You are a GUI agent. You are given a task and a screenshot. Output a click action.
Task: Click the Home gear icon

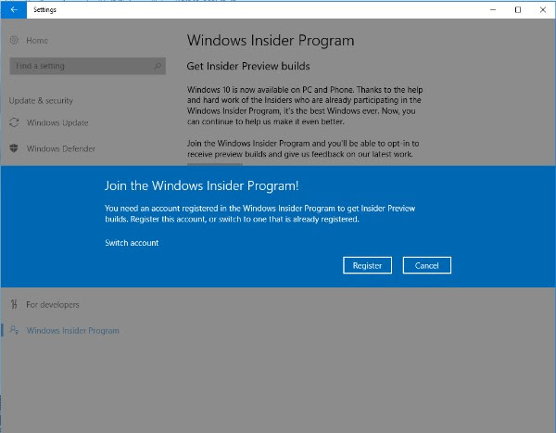tap(14, 40)
